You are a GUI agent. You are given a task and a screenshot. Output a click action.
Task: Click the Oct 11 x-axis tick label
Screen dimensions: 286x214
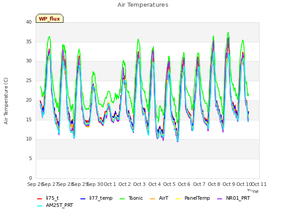click(259, 184)
